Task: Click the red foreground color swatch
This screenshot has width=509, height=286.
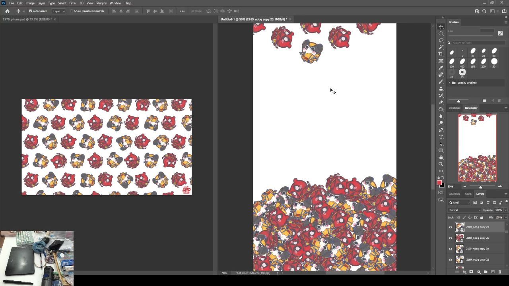Action: 439,183
